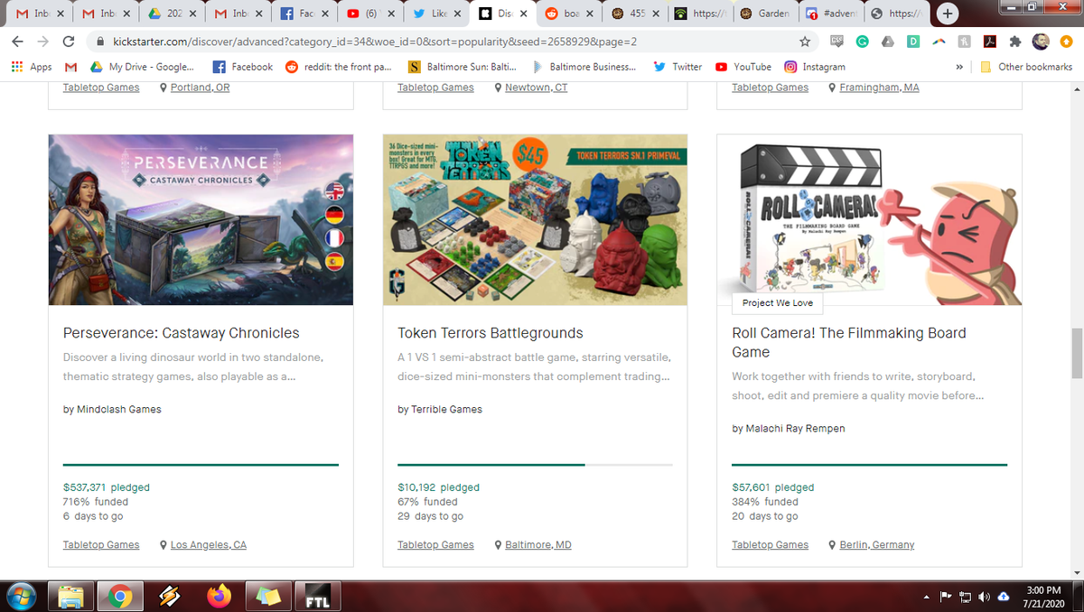The height and width of the screenshot is (612, 1084).
Task: Click the CSS checker extension icon
Action: (837, 42)
